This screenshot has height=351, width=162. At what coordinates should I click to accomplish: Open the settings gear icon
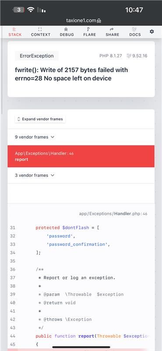(x=152, y=32)
